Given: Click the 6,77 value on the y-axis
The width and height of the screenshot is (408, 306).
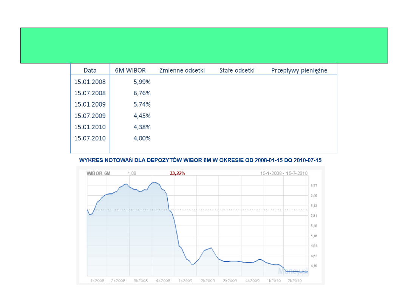Looking at the screenshot, I should coord(314,186).
